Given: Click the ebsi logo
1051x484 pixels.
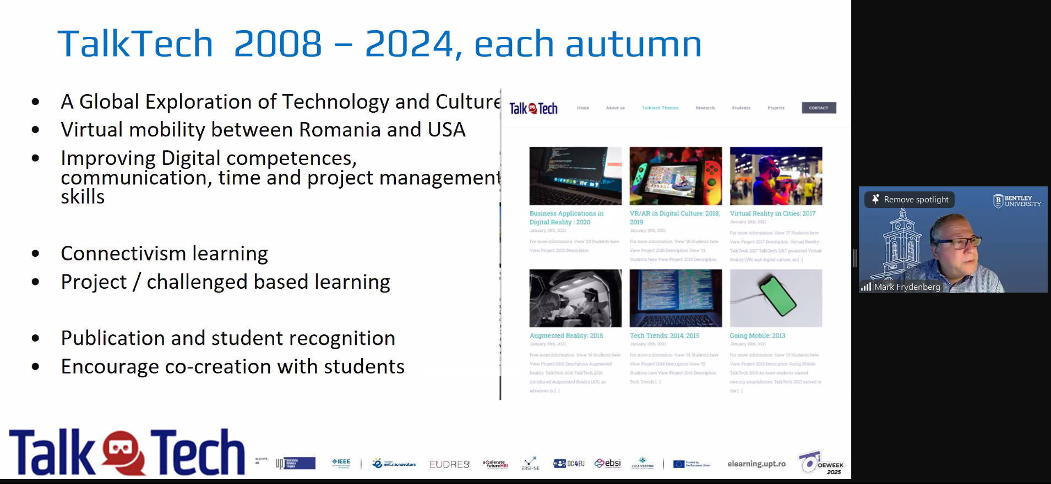Looking at the screenshot, I should (x=608, y=464).
